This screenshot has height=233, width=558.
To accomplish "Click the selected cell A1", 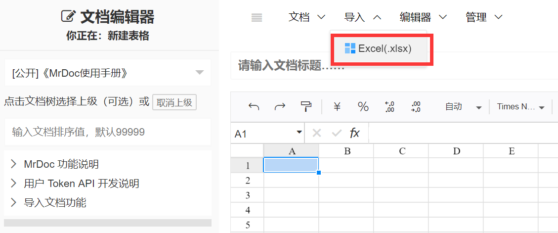I will click(291, 165).
